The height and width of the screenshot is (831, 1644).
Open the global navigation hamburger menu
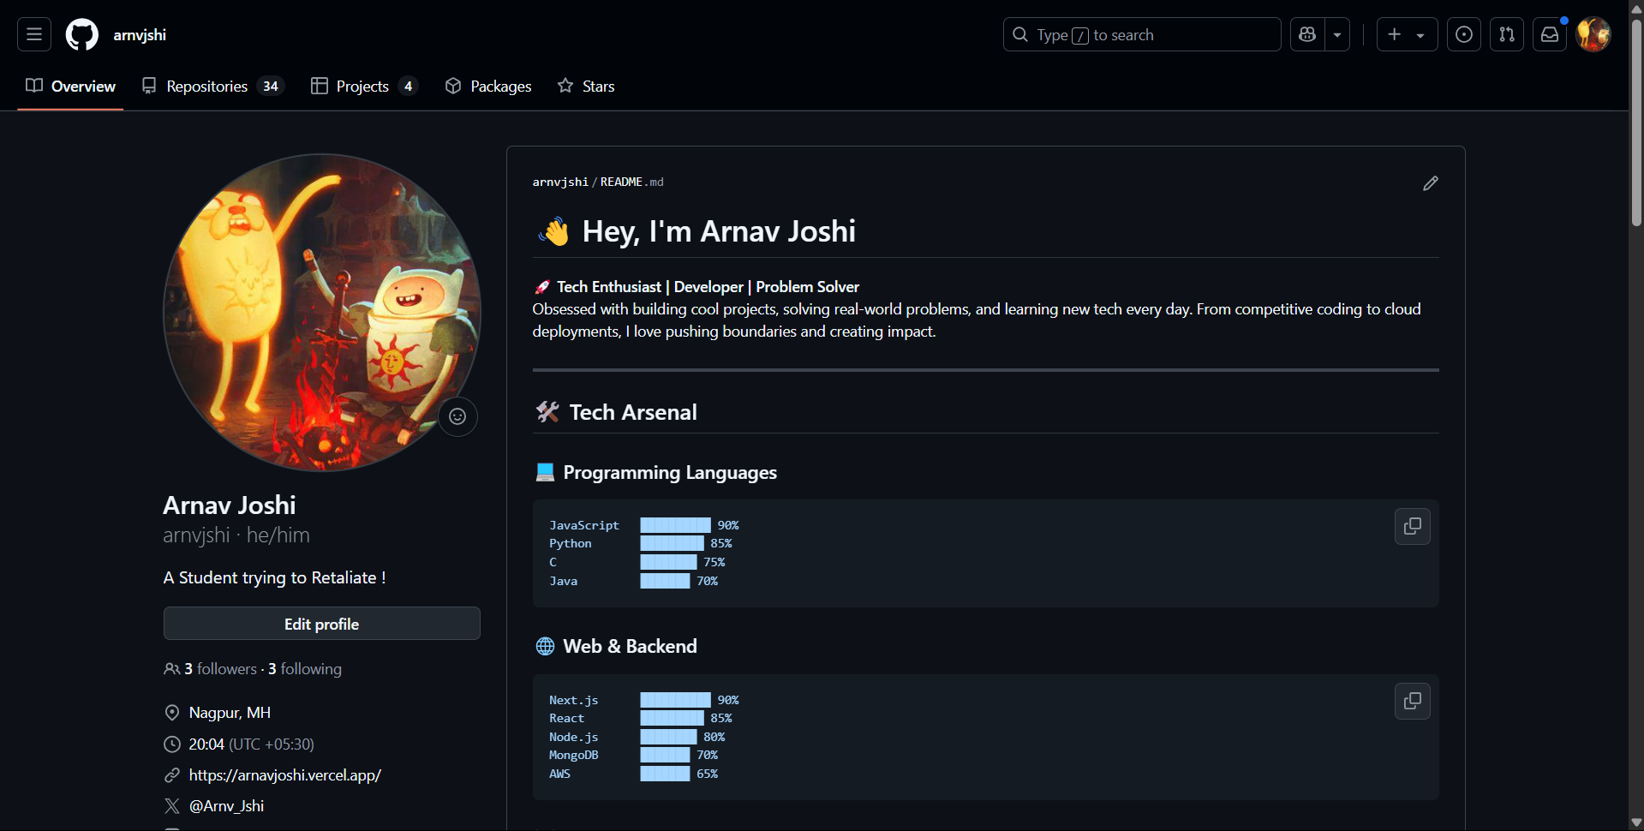33,34
